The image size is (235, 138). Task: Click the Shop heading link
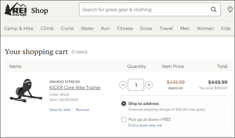tap(40, 11)
